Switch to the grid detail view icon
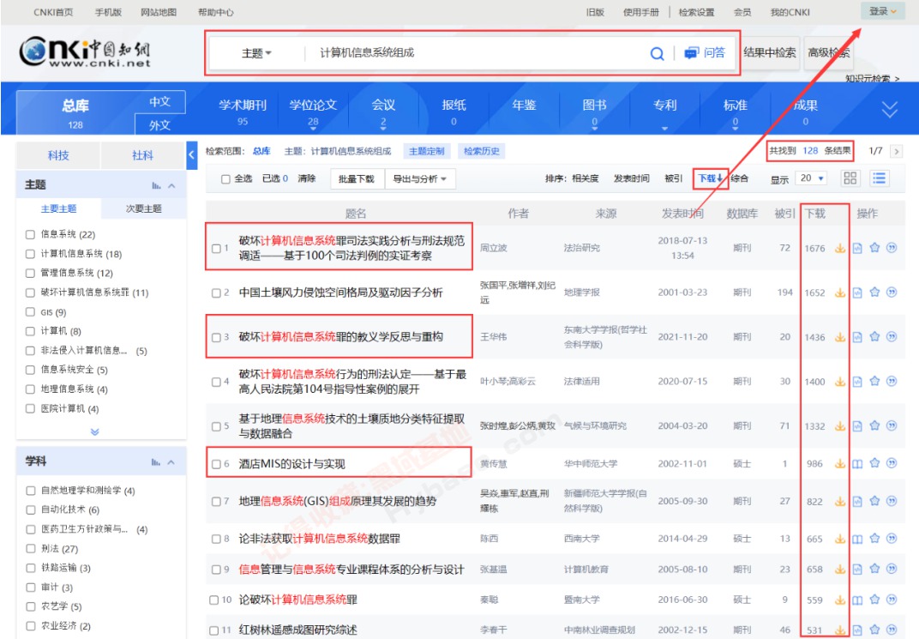This screenshot has height=639, width=919. [x=850, y=178]
